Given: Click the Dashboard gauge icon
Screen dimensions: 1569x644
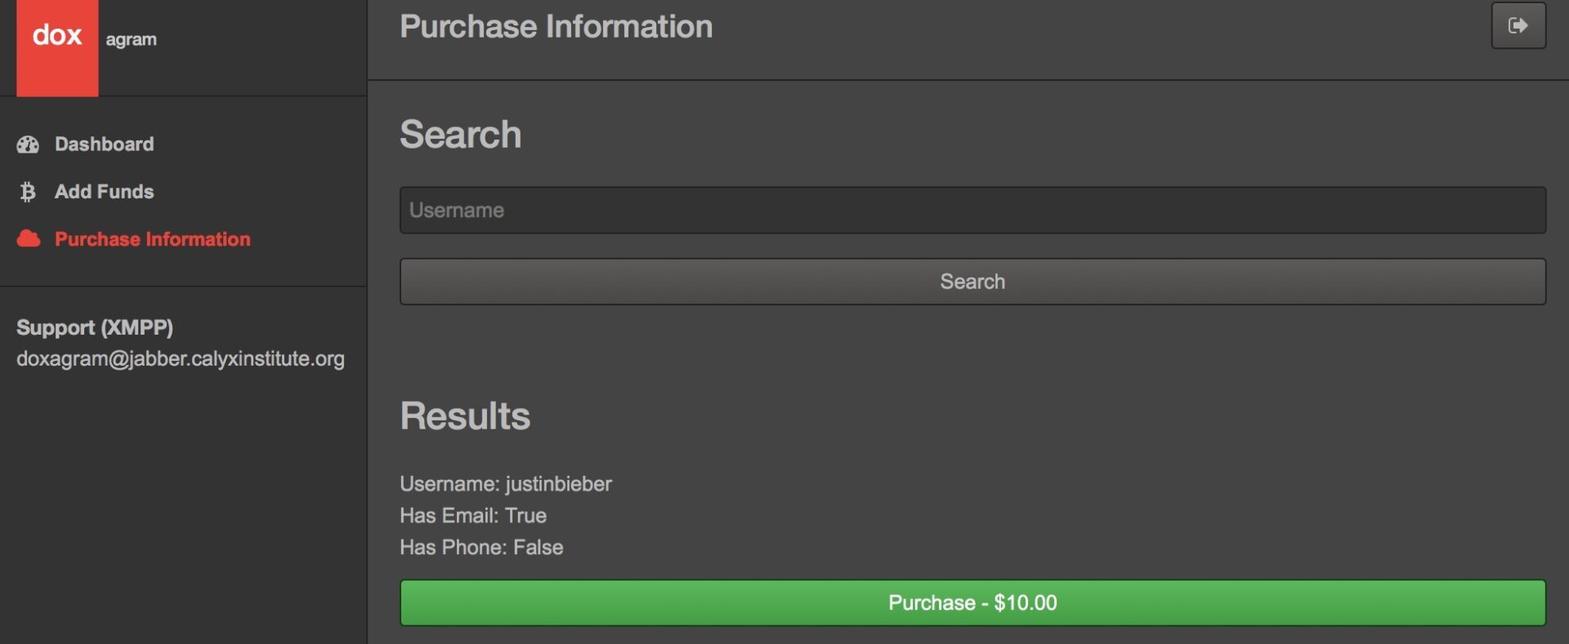Looking at the screenshot, I should point(28,144).
